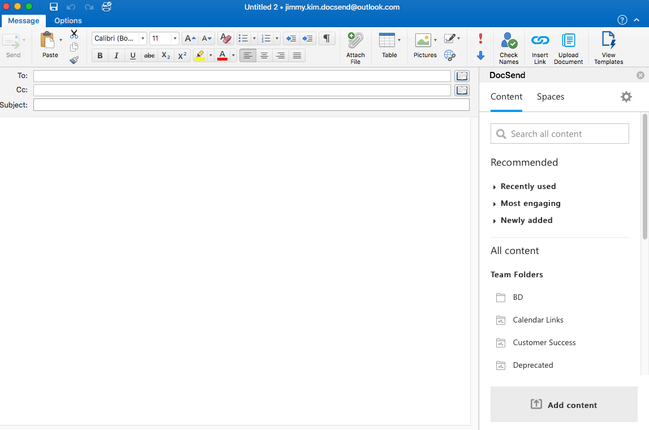Open View Templates
Screen dimensions: 649x430
pos(608,46)
